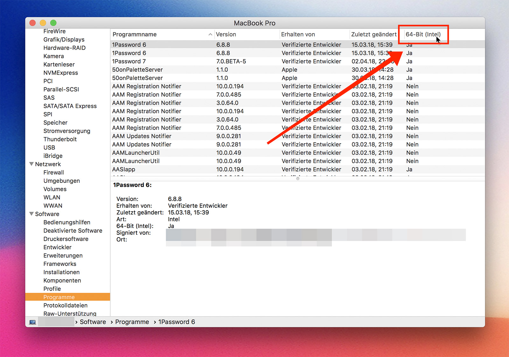
Task: Select Volumes in the sidebar
Action: click(x=55, y=189)
